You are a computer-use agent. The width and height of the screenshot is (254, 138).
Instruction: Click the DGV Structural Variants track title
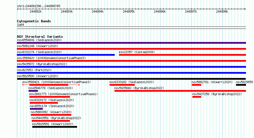coord(40,37)
